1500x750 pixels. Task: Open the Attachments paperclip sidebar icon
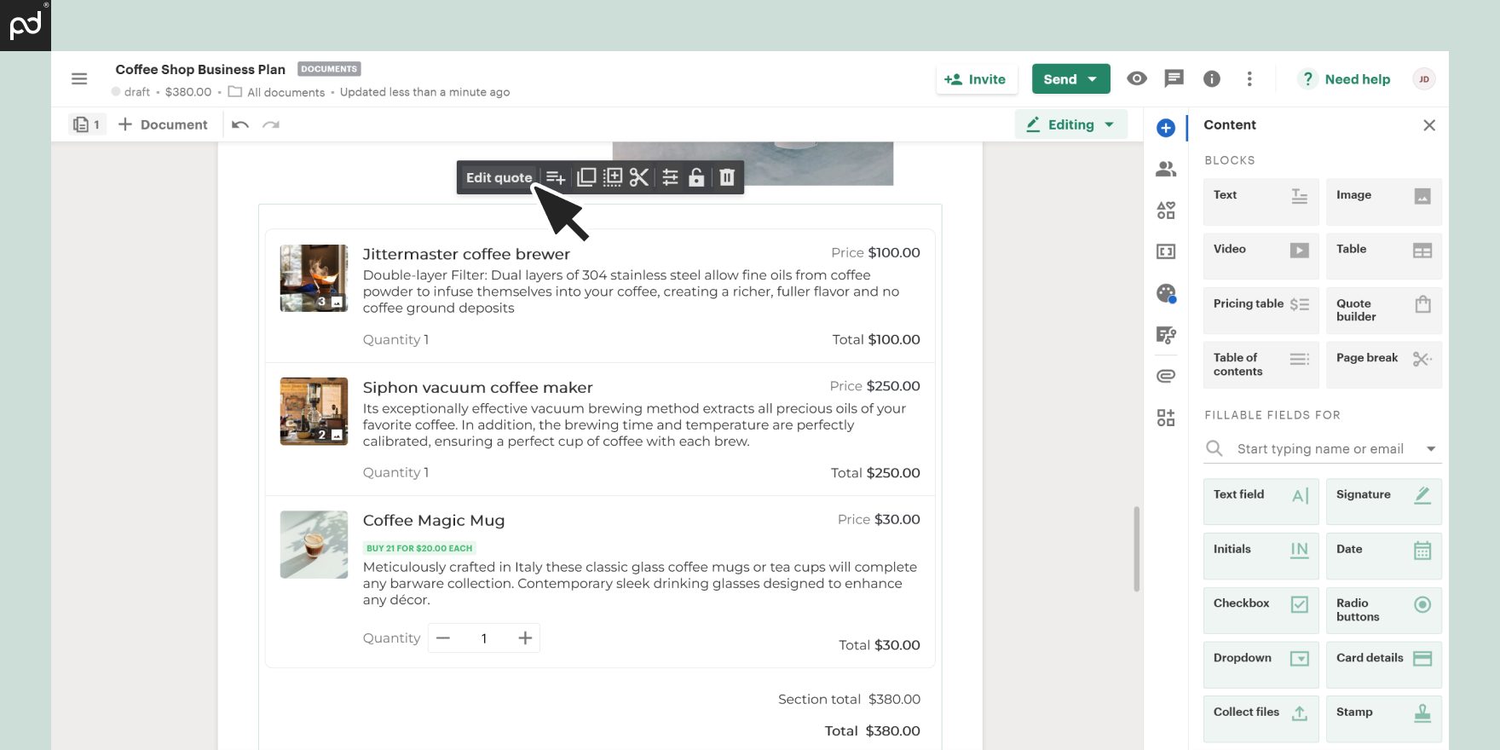click(1166, 376)
